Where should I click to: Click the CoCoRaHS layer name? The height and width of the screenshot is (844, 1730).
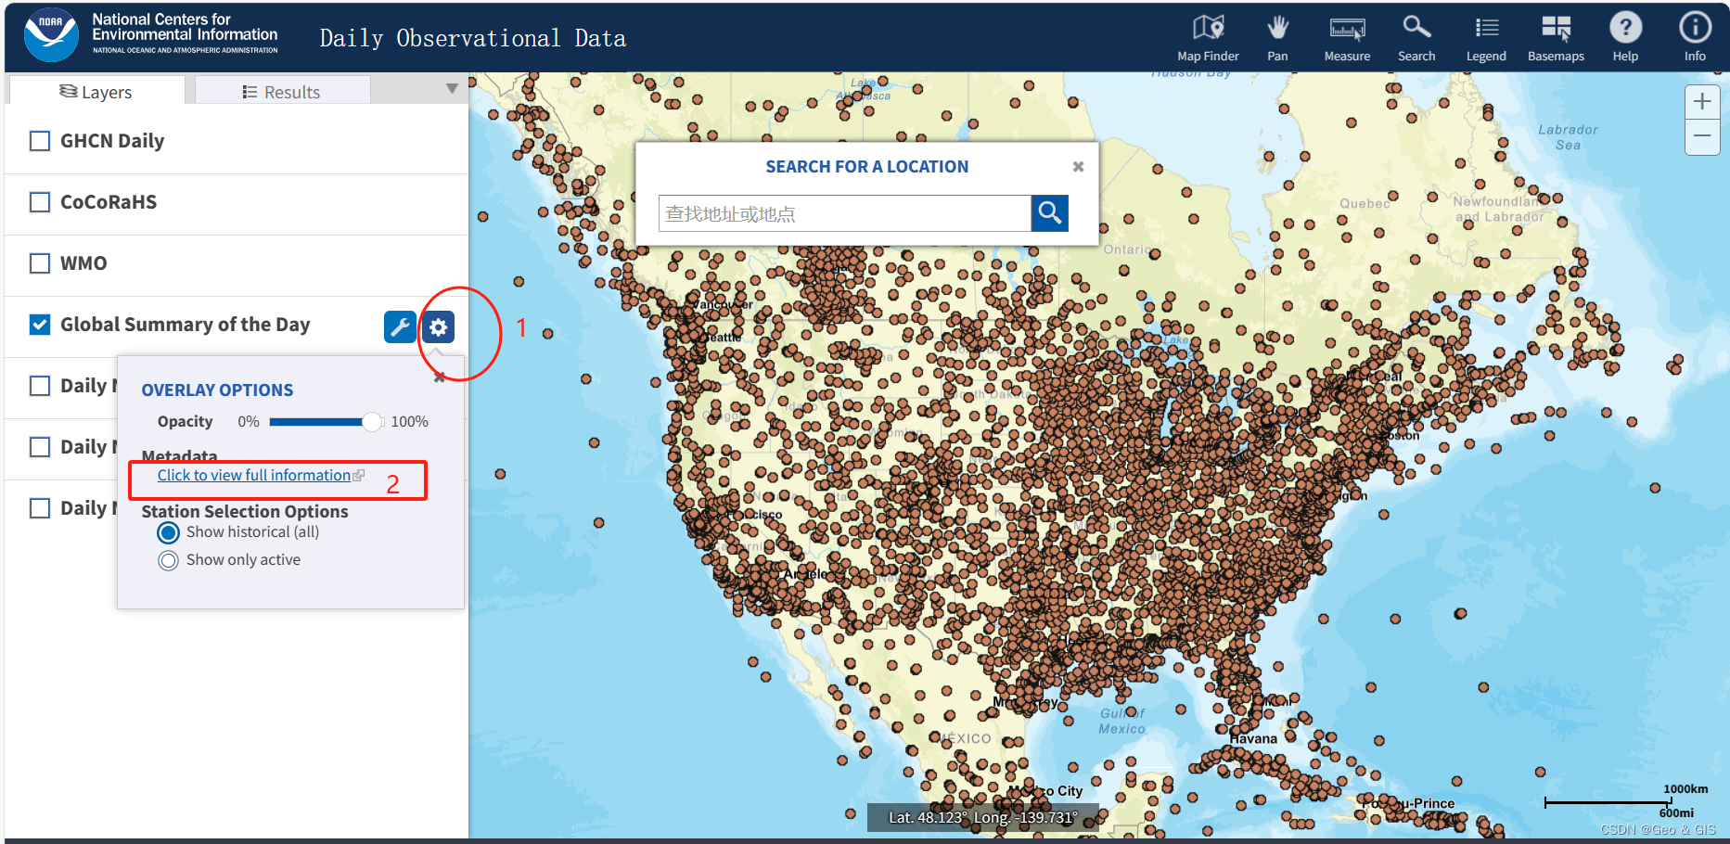109,202
